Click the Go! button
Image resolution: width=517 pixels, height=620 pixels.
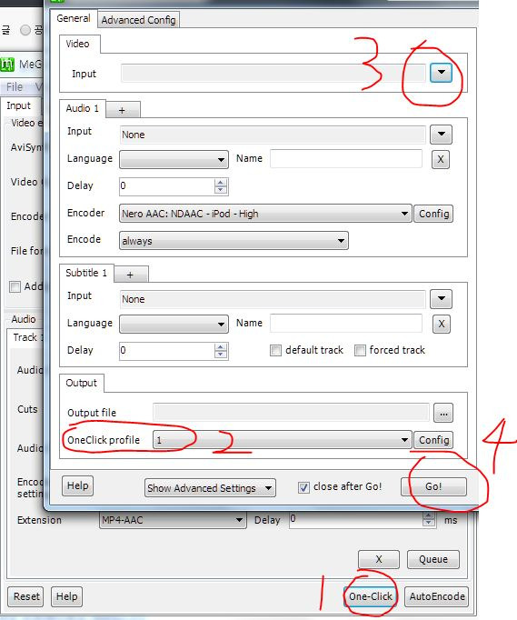click(433, 486)
